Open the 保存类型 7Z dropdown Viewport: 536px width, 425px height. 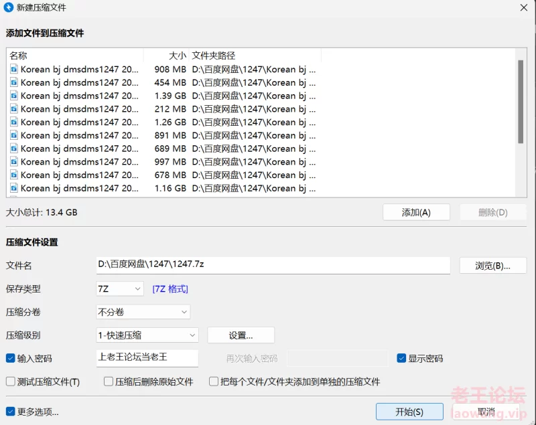coord(120,288)
